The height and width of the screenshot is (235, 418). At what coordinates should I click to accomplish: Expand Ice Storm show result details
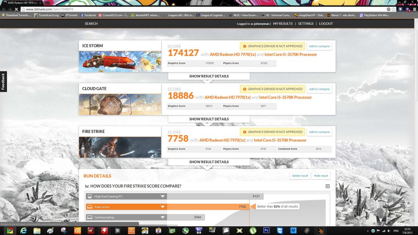(209, 76)
